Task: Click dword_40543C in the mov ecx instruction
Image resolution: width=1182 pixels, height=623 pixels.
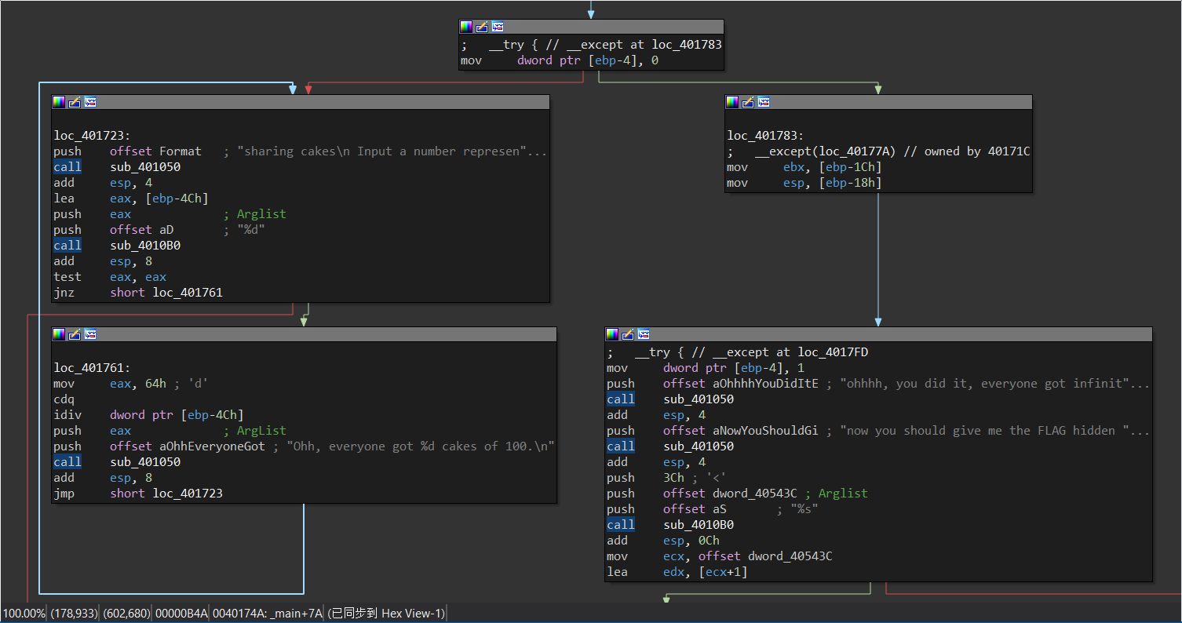Action: pos(790,556)
